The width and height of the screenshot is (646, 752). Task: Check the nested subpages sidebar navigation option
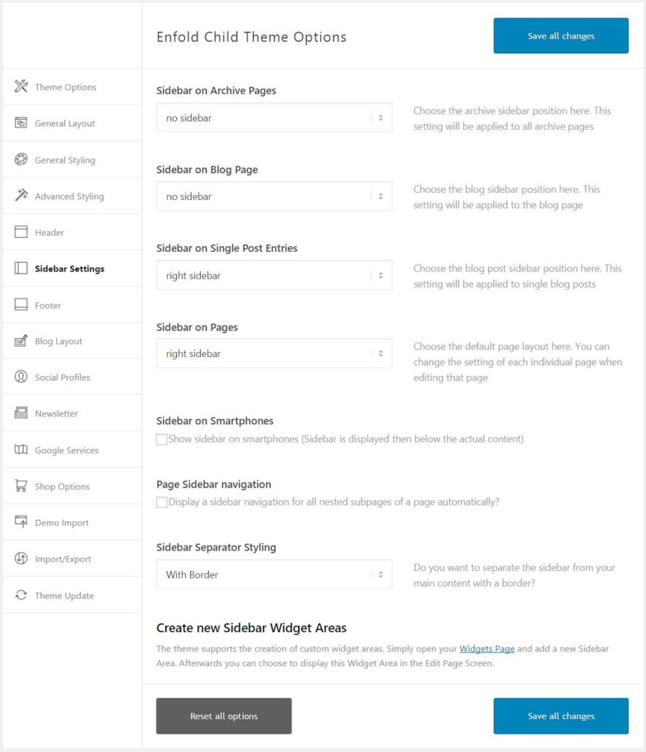[161, 502]
